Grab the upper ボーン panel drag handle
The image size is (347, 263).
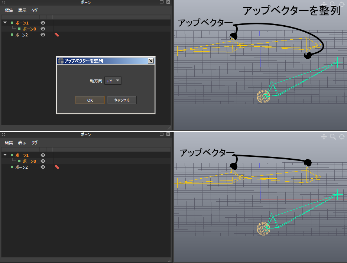click(3, 2)
